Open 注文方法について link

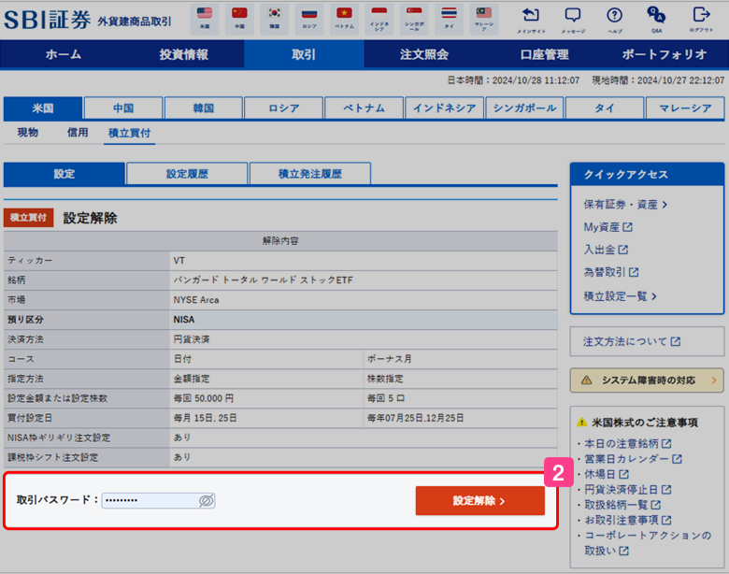[x=632, y=341]
